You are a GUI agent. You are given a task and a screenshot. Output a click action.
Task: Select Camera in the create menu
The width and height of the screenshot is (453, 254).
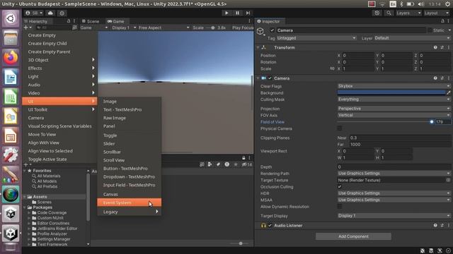59,118
